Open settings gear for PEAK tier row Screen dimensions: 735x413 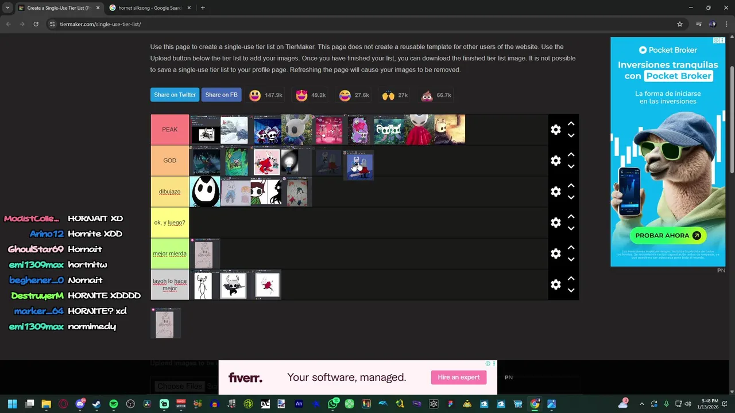pos(555,130)
